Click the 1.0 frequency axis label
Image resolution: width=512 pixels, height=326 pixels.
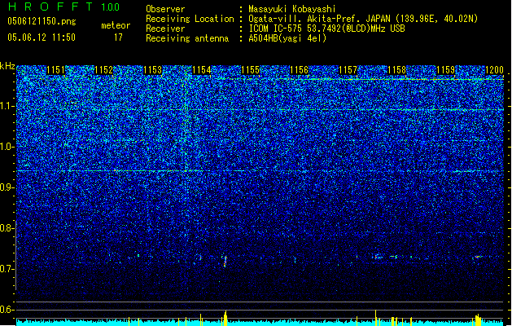point(7,147)
